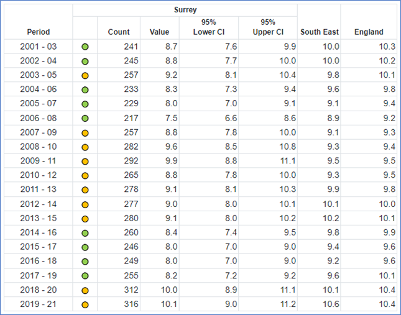The image size is (401, 315).
Task: Click value 8.2 in the 2017 - 19 row
Action: pos(172,275)
